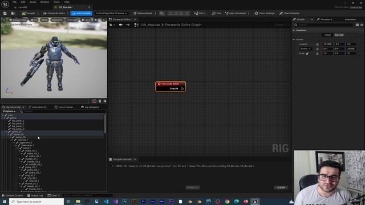Click the Find toolbar button

point(217,13)
